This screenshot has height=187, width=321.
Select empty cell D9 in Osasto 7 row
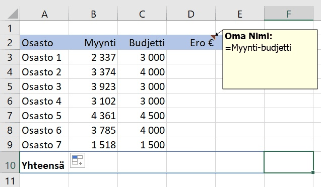coord(191,145)
